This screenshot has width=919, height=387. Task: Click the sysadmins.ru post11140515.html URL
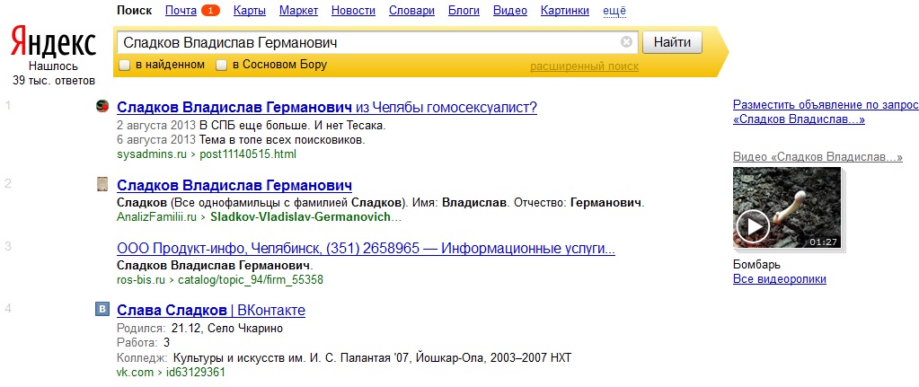coord(207,154)
